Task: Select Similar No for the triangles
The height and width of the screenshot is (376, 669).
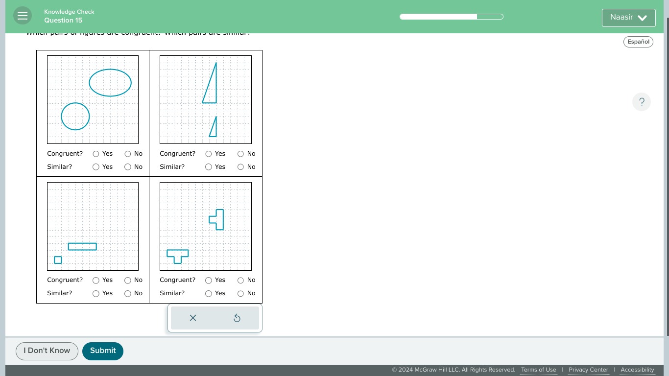Action: point(240,167)
